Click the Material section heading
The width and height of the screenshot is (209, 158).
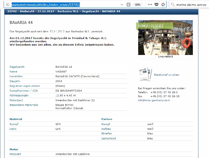[16, 119]
